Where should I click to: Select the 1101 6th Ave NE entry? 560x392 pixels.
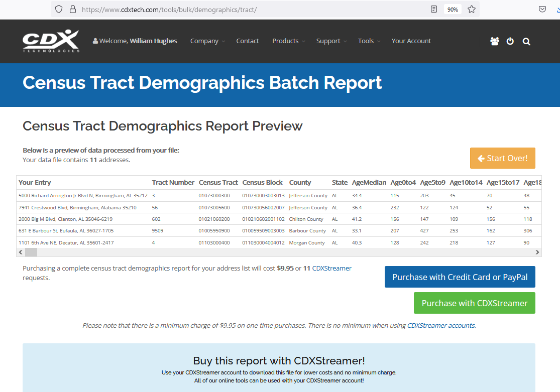(66, 243)
